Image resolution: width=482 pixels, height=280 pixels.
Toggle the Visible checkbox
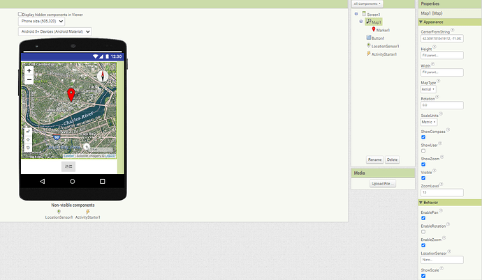pos(423,178)
